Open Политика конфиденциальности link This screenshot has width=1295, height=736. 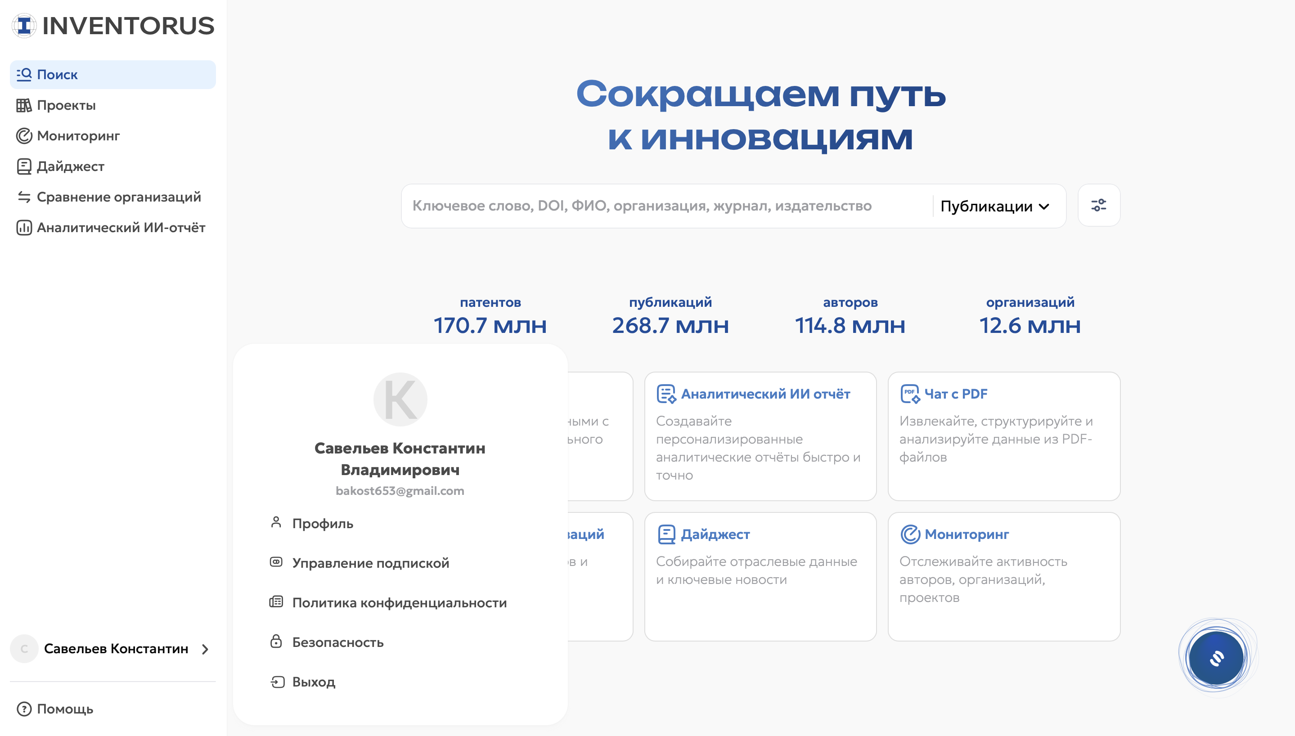(399, 602)
